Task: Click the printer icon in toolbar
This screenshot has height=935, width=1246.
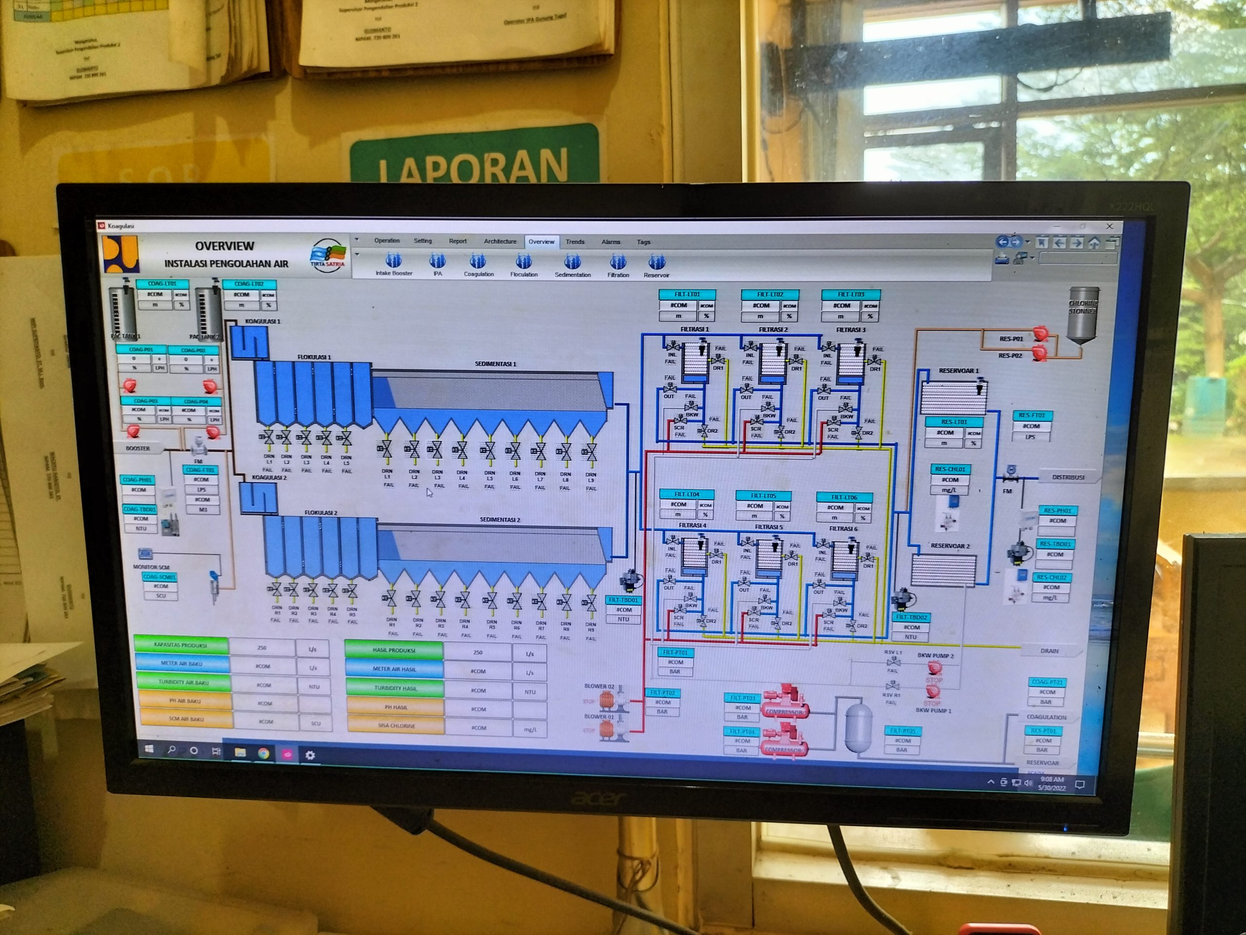Action: click(1002, 259)
